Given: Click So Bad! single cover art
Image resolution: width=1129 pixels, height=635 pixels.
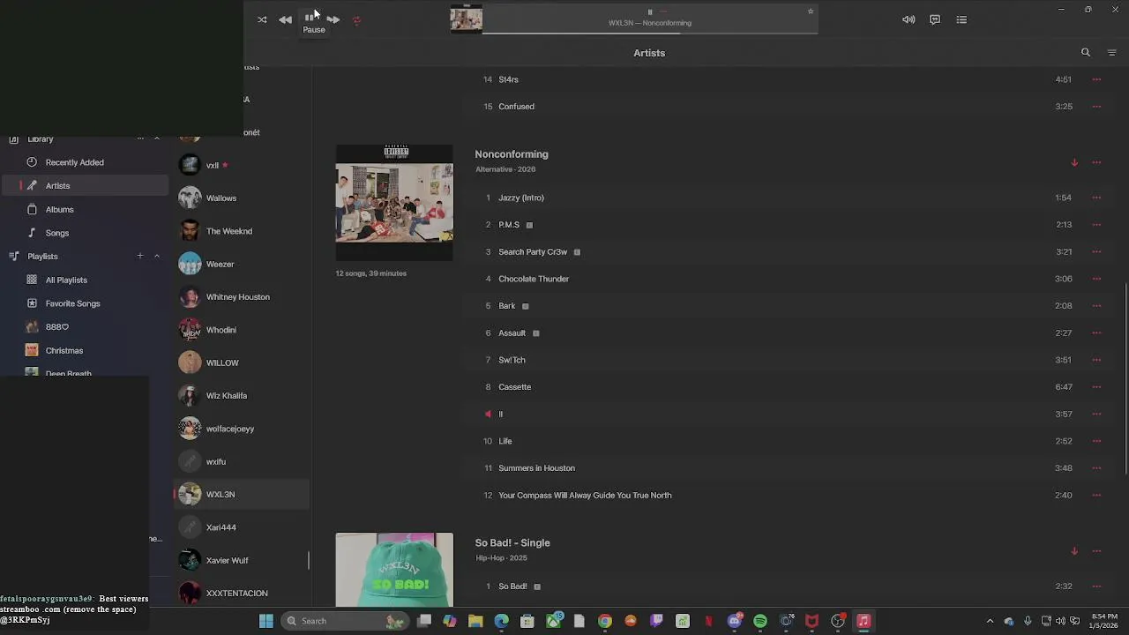Looking at the screenshot, I should (394, 570).
